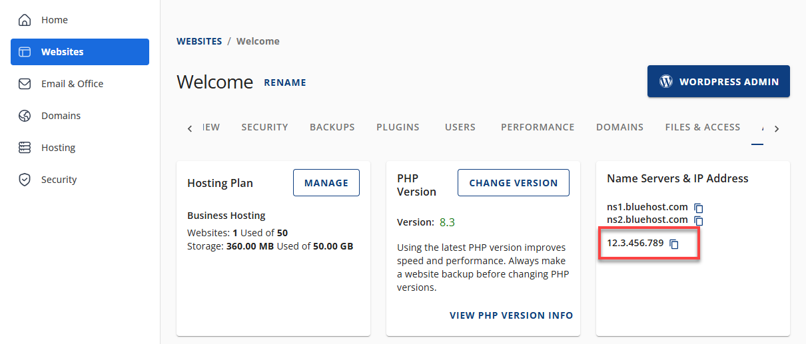Open the BACKUPS tab

pos(332,127)
